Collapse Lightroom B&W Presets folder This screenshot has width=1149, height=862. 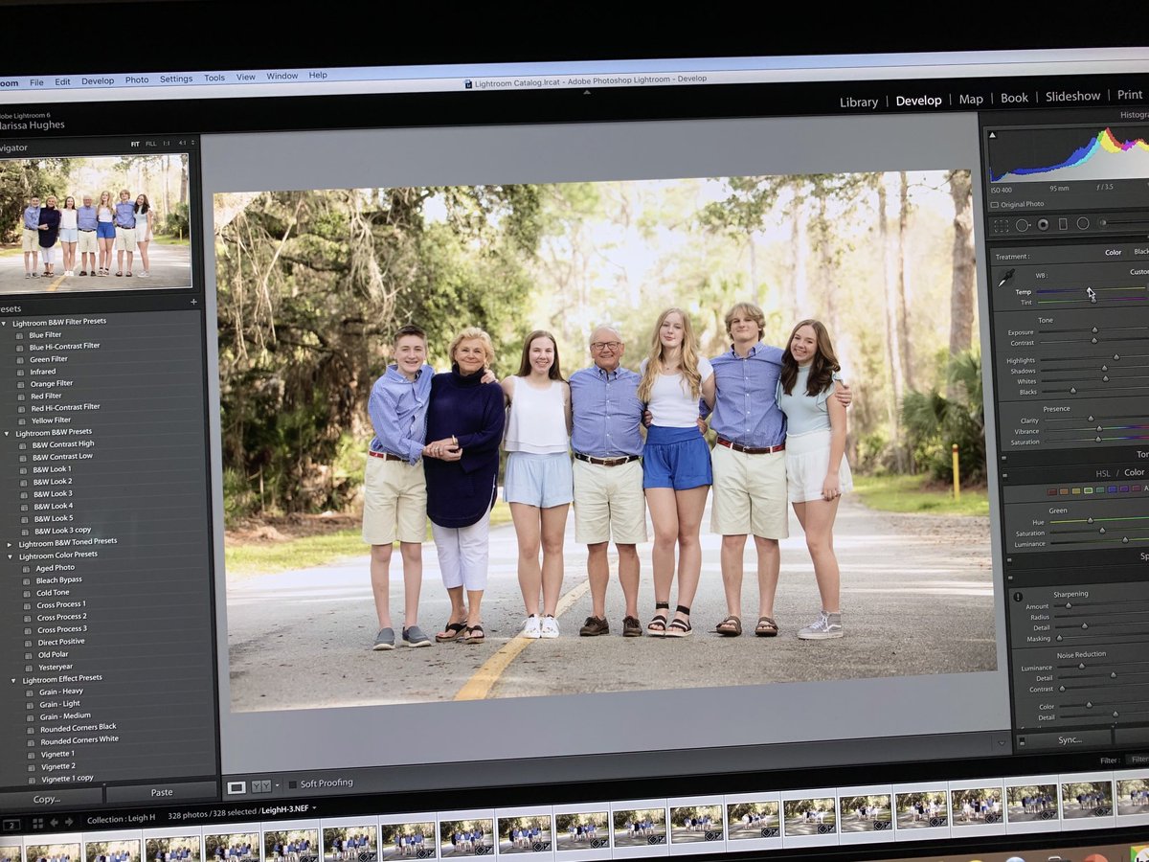(x=8, y=433)
